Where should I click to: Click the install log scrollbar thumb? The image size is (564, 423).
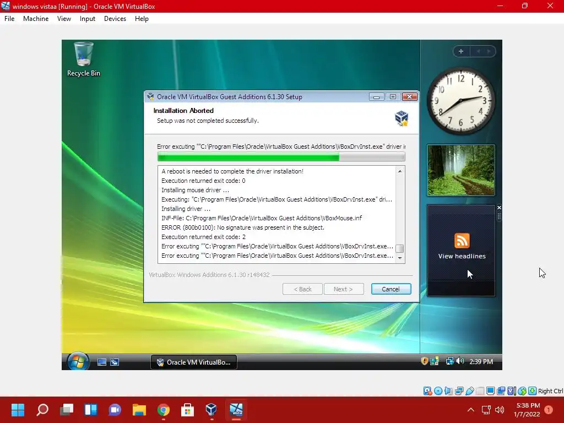[400, 248]
